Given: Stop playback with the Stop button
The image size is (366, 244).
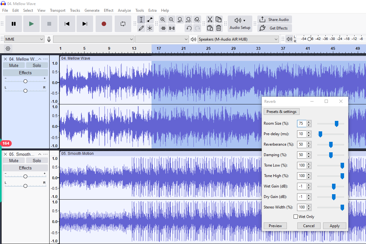Looking at the screenshot, I should pyautogui.click(x=49, y=24).
